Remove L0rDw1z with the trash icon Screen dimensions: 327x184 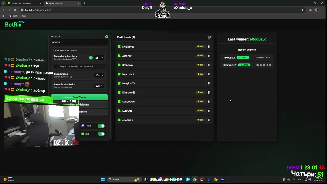point(209,111)
